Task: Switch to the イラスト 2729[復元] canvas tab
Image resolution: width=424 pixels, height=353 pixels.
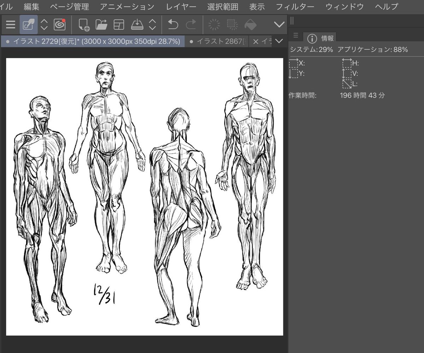Action: pyautogui.click(x=93, y=41)
